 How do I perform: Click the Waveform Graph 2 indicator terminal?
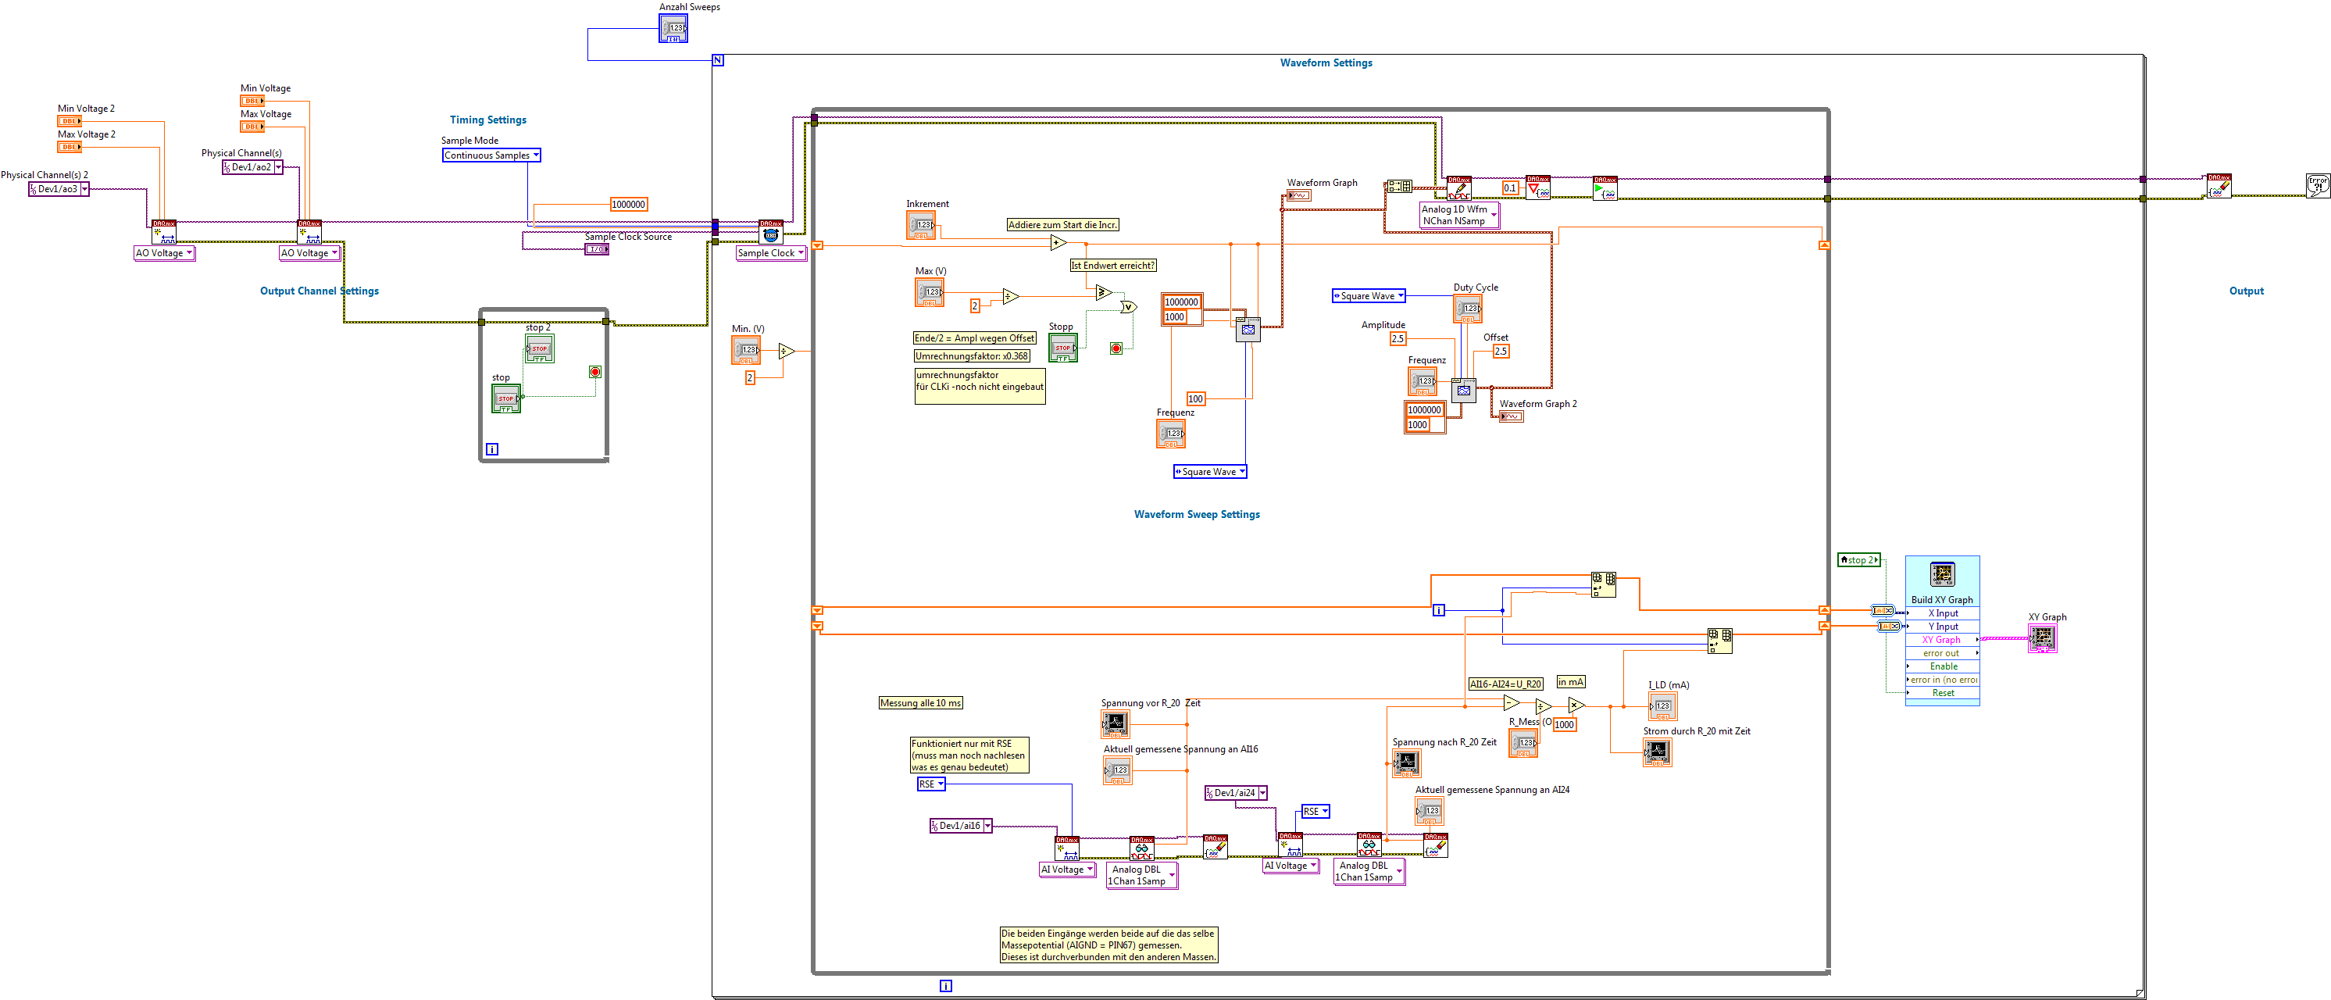click(x=1510, y=416)
